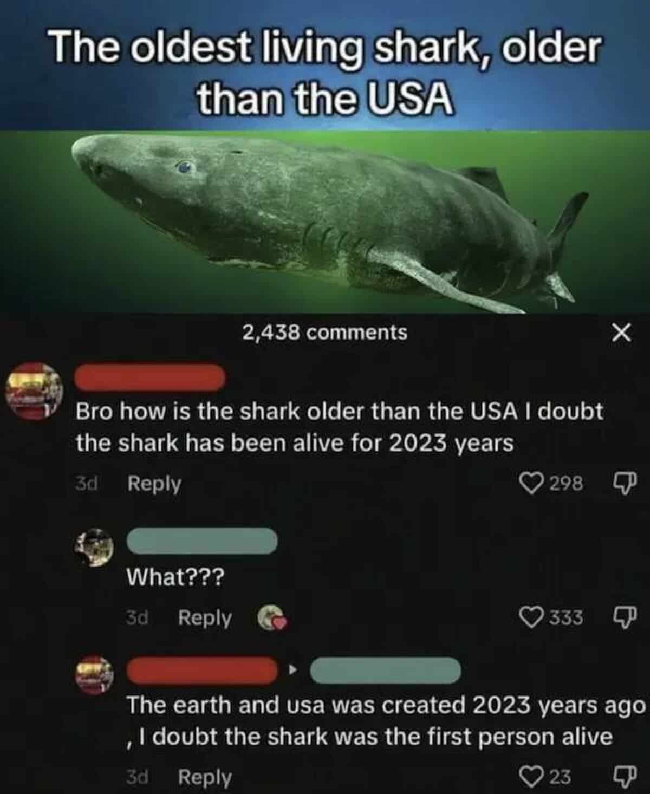Dislike the 'What???' comment
Image resolution: width=650 pixels, height=794 pixels.
624,617
